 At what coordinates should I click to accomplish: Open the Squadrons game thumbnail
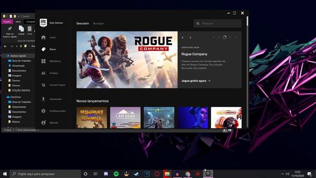[226, 118]
